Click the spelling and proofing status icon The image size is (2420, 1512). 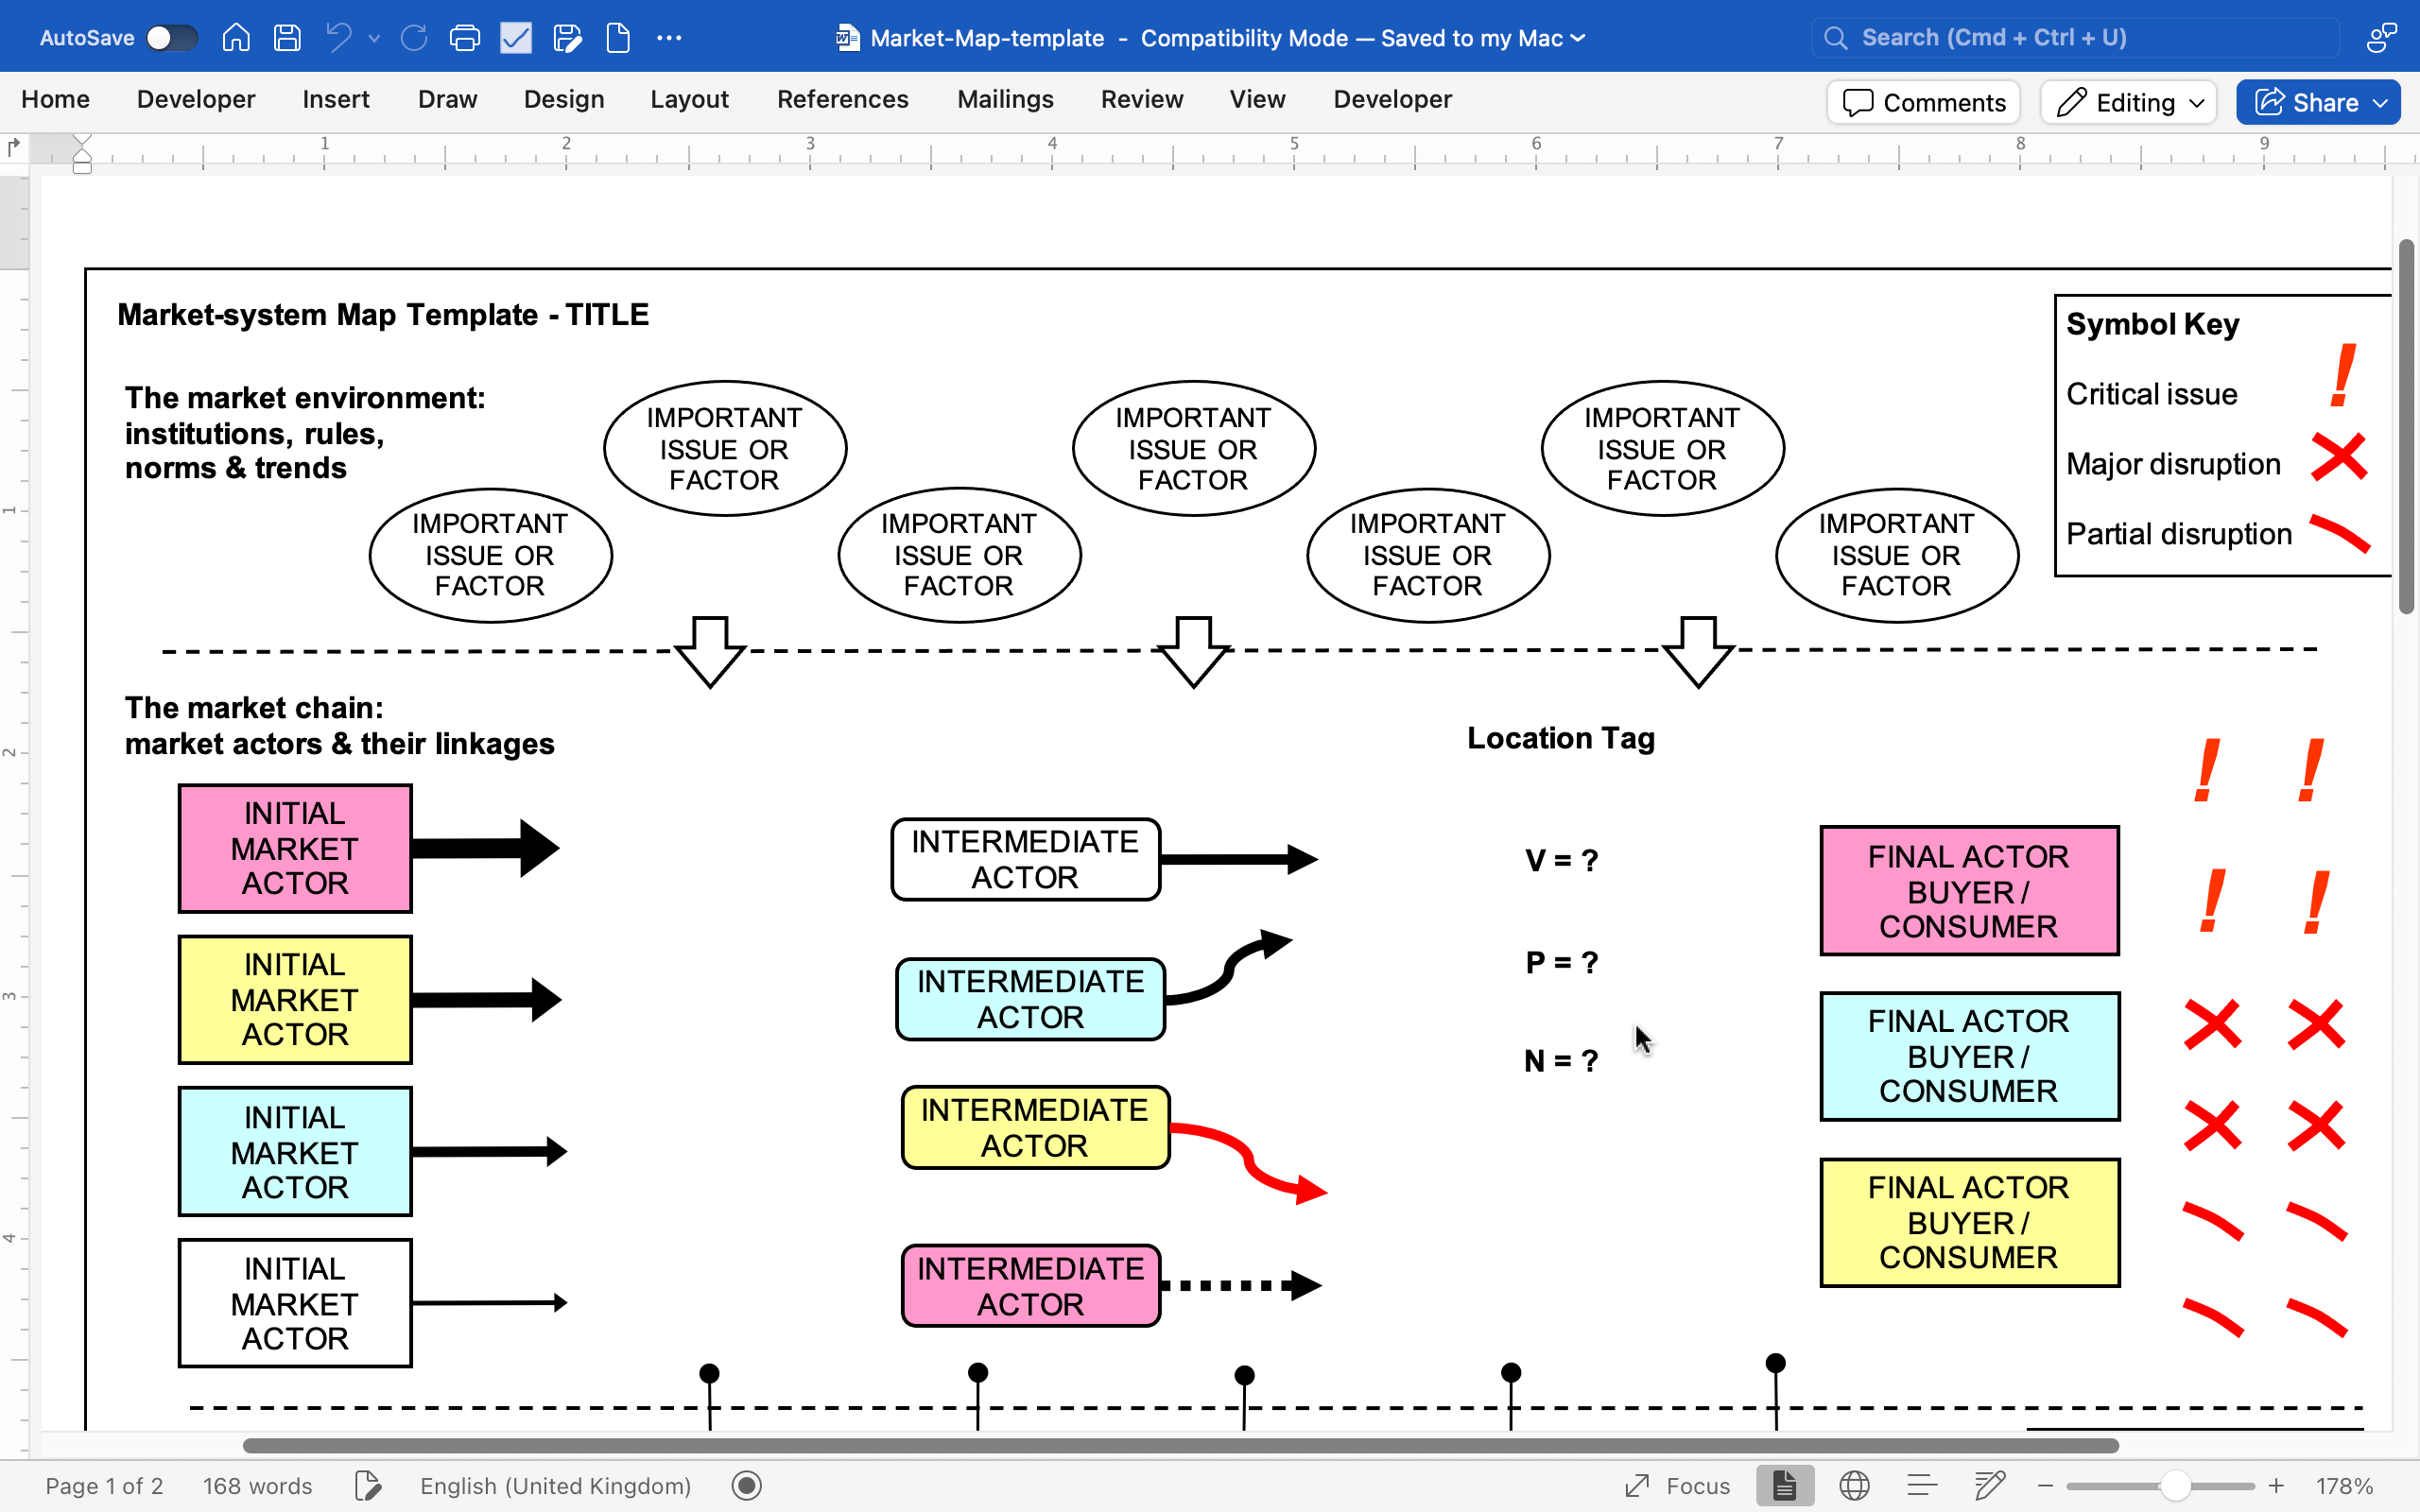[x=368, y=1486]
